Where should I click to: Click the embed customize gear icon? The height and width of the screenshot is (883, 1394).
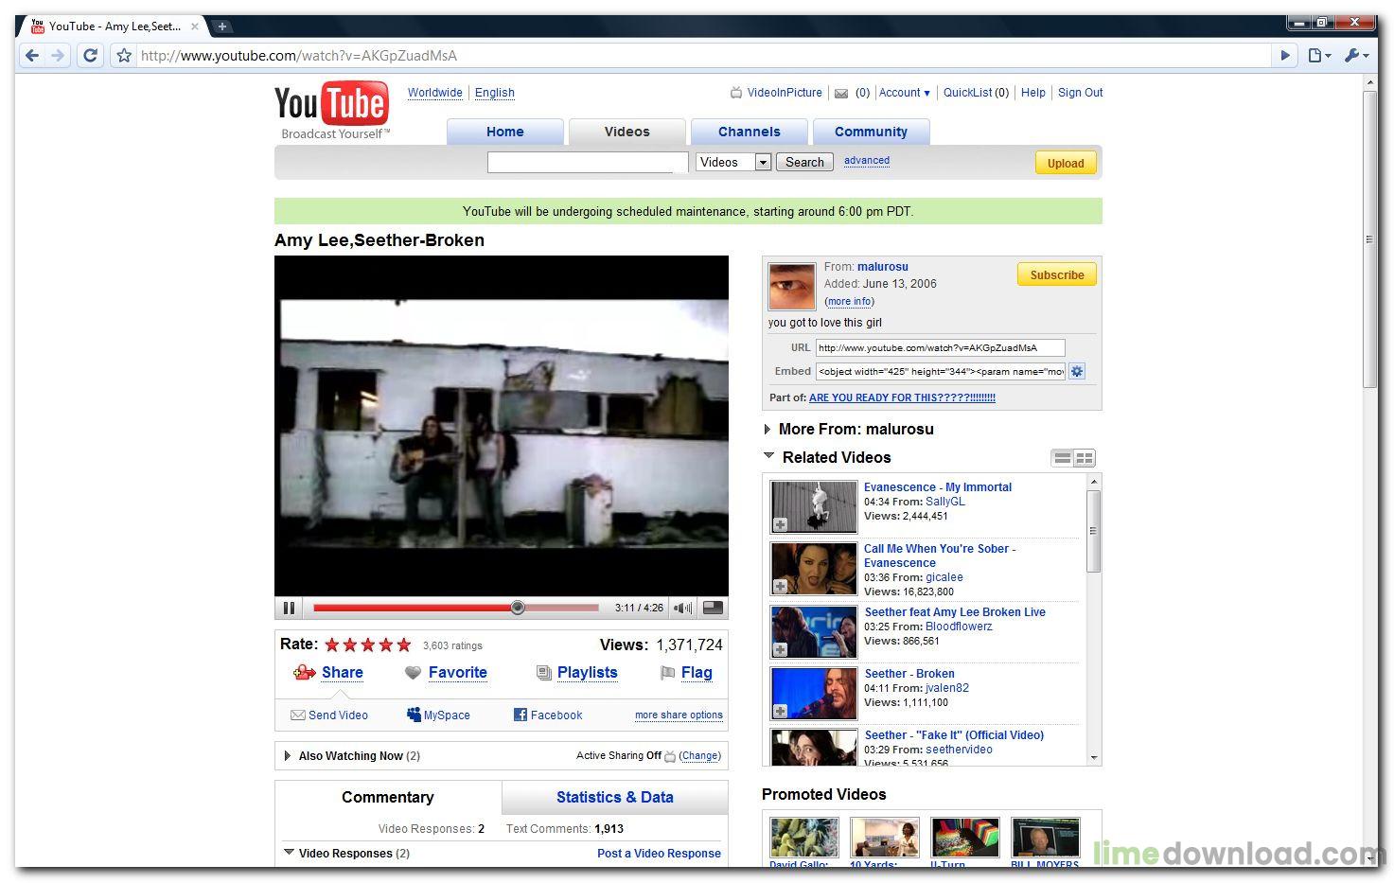[x=1077, y=371]
